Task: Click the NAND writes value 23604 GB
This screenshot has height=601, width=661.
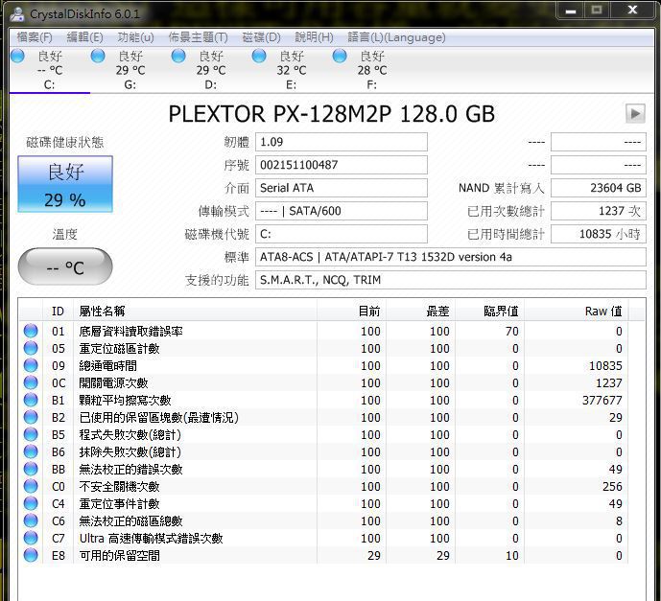Action: tap(599, 188)
